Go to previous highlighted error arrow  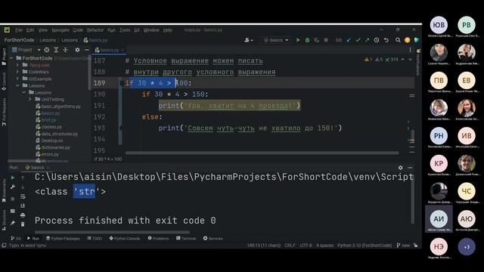click(x=403, y=59)
